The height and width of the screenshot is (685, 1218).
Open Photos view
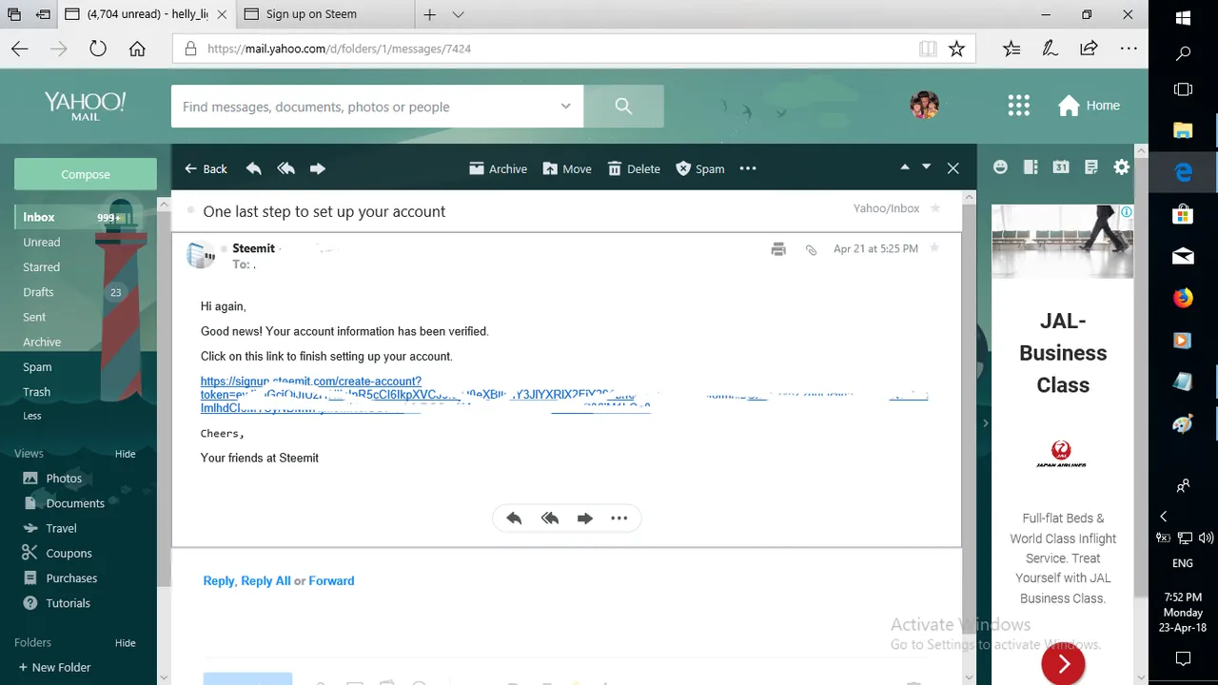pyautogui.click(x=64, y=479)
